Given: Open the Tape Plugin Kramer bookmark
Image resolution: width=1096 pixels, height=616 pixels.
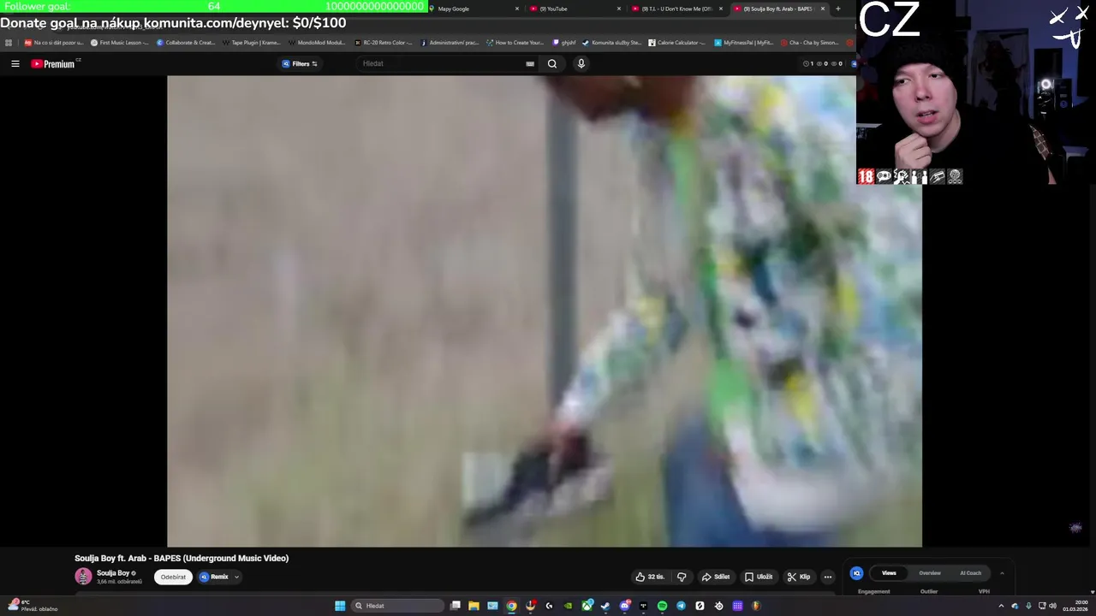Looking at the screenshot, I should point(251,42).
